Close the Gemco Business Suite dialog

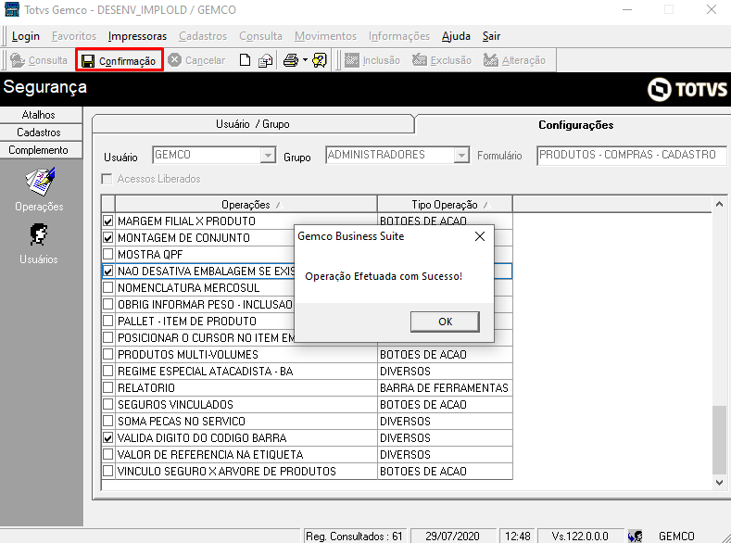point(480,236)
